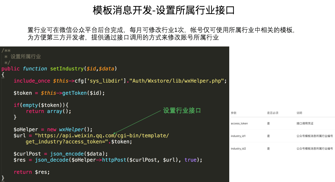Click json_decode in the $res line
Viewport: 335px width, 182px height.
pos(52,160)
